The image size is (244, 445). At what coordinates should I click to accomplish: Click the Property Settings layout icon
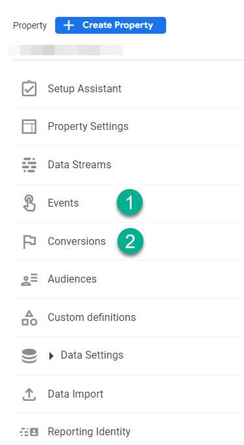coord(29,127)
